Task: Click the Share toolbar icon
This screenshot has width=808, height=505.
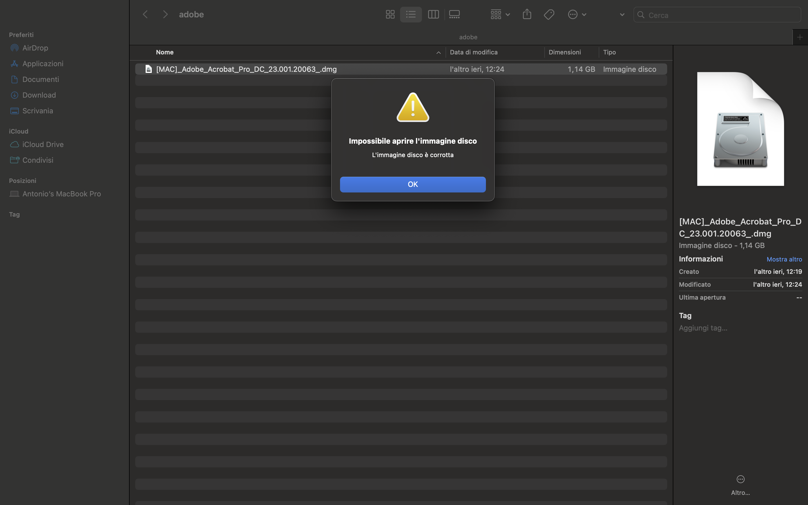Action: click(x=527, y=14)
